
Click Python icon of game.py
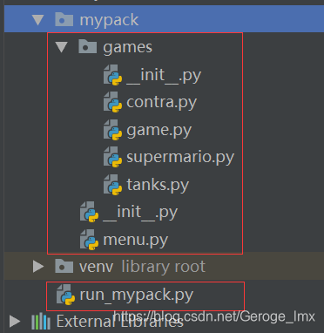[x=113, y=130]
